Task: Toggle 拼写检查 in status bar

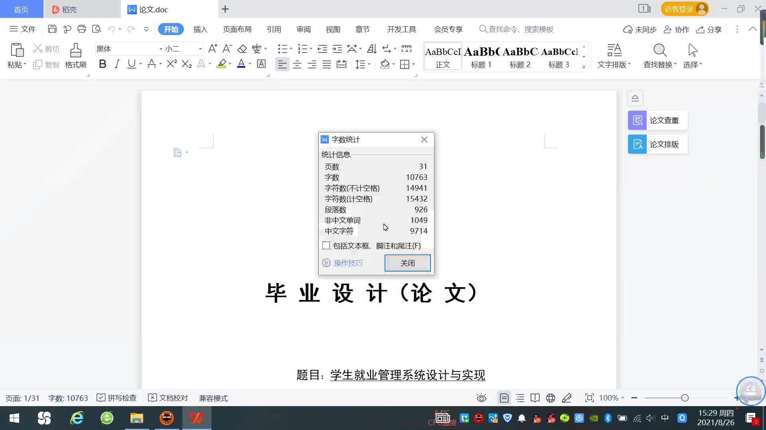Action: tap(117, 398)
